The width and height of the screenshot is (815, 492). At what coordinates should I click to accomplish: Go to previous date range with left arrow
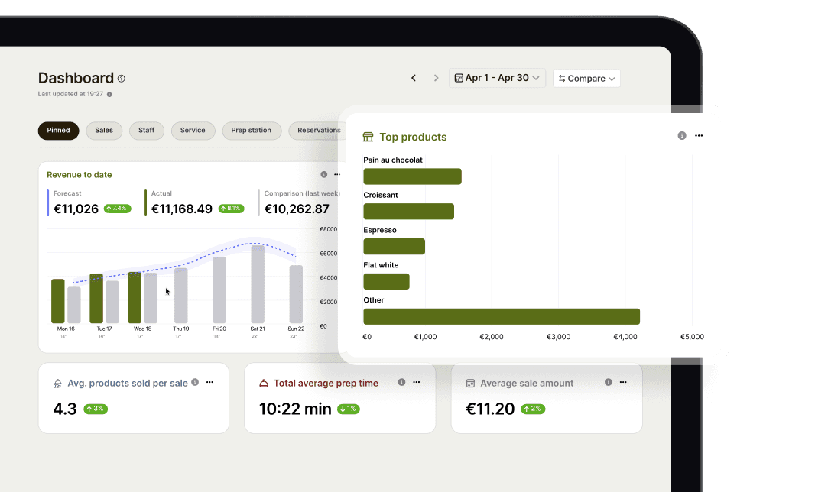click(x=414, y=78)
